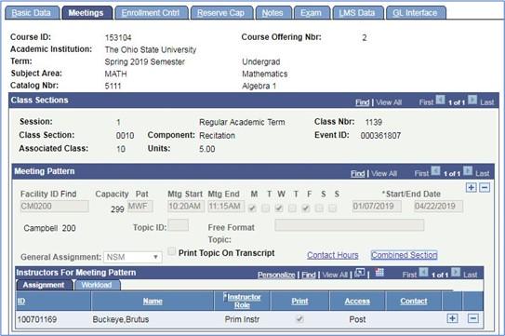
Task: Toggle the Monday checkbox
Action: [253, 208]
